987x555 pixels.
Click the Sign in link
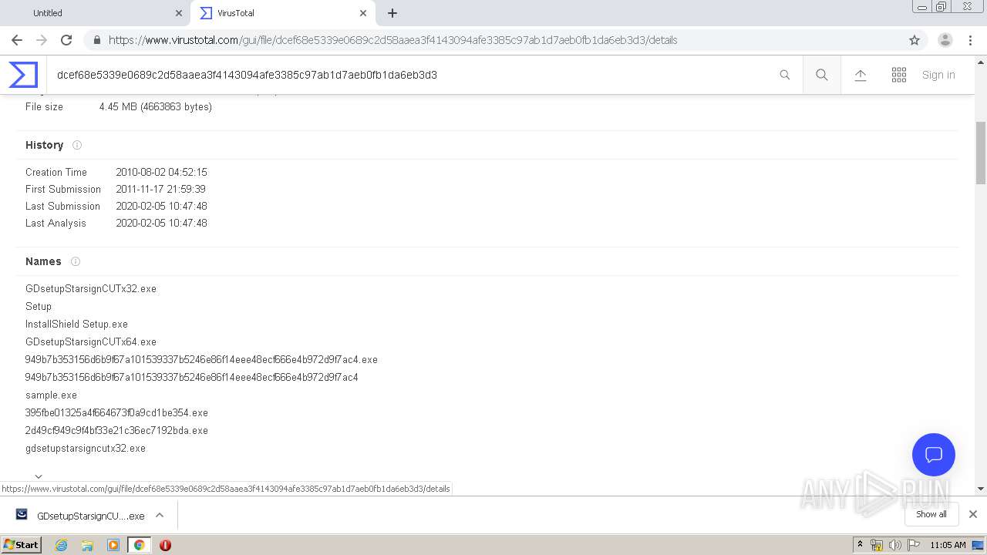938,75
